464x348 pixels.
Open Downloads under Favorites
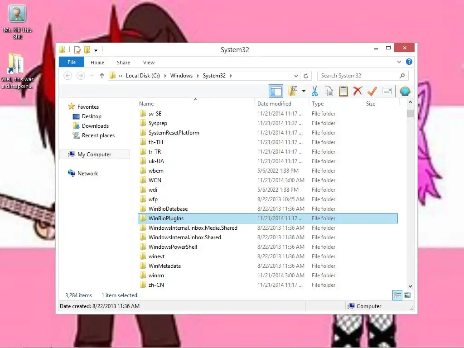[95, 126]
